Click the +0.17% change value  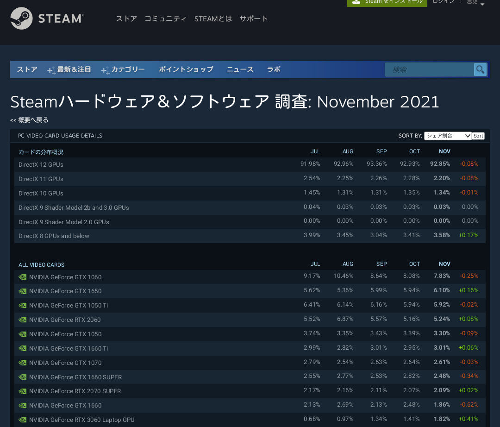coord(469,235)
